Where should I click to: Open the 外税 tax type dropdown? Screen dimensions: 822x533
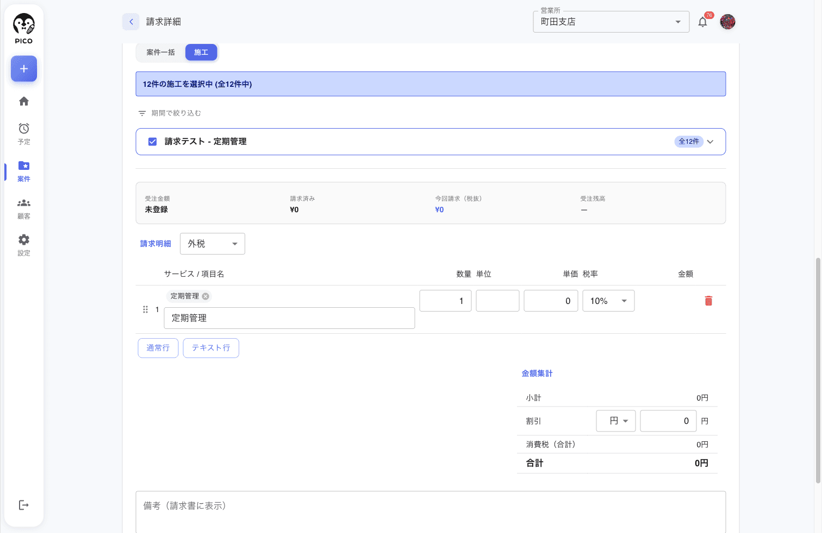[213, 244]
